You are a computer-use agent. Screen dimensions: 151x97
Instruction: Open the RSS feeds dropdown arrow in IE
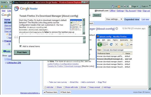pos(122,7)
